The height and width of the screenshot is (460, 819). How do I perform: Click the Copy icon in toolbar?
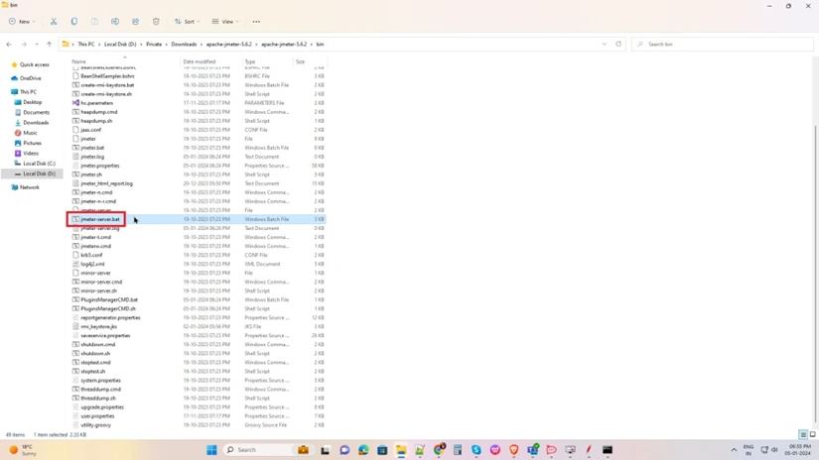73,21
